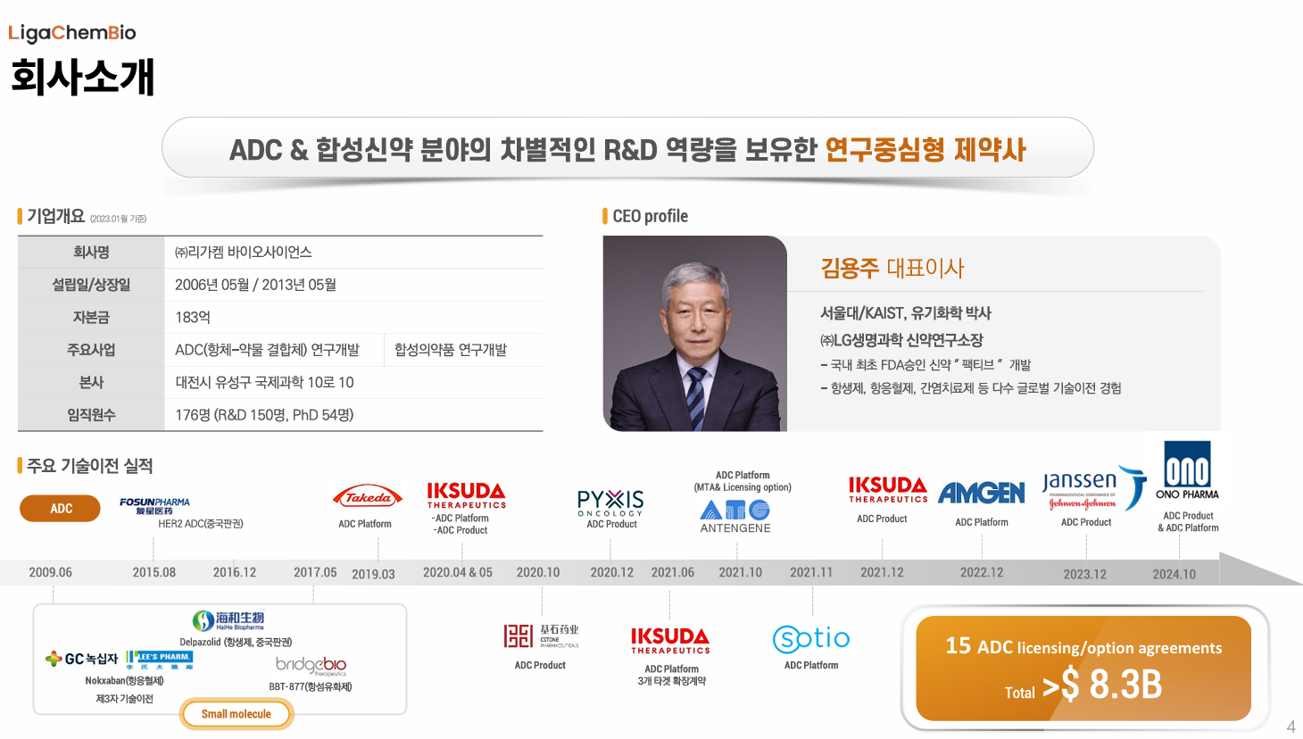Click the 임직원수 row label
Screen dimensions: 1303x739
pos(91,415)
